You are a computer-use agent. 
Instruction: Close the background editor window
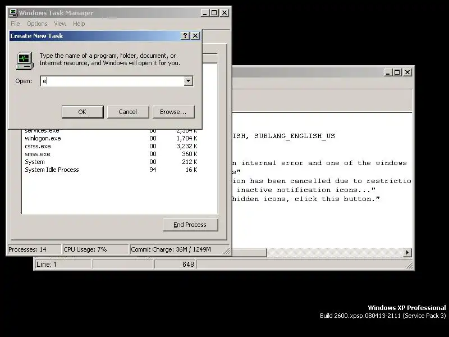[407, 72]
